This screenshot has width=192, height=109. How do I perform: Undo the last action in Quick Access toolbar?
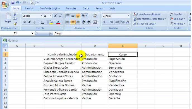click(18, 3)
